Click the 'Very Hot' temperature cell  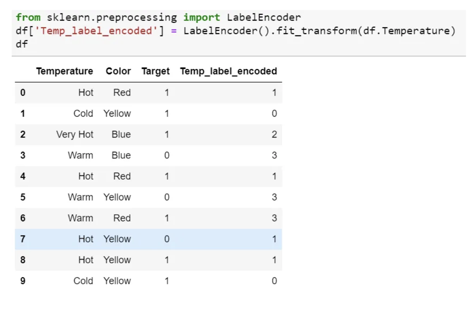tap(74, 134)
